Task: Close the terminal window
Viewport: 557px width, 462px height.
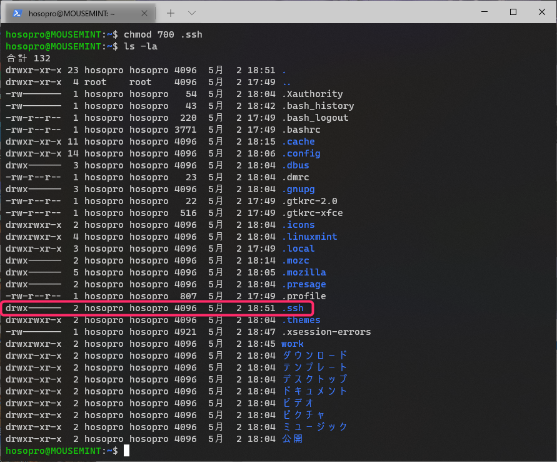Action: [x=542, y=12]
